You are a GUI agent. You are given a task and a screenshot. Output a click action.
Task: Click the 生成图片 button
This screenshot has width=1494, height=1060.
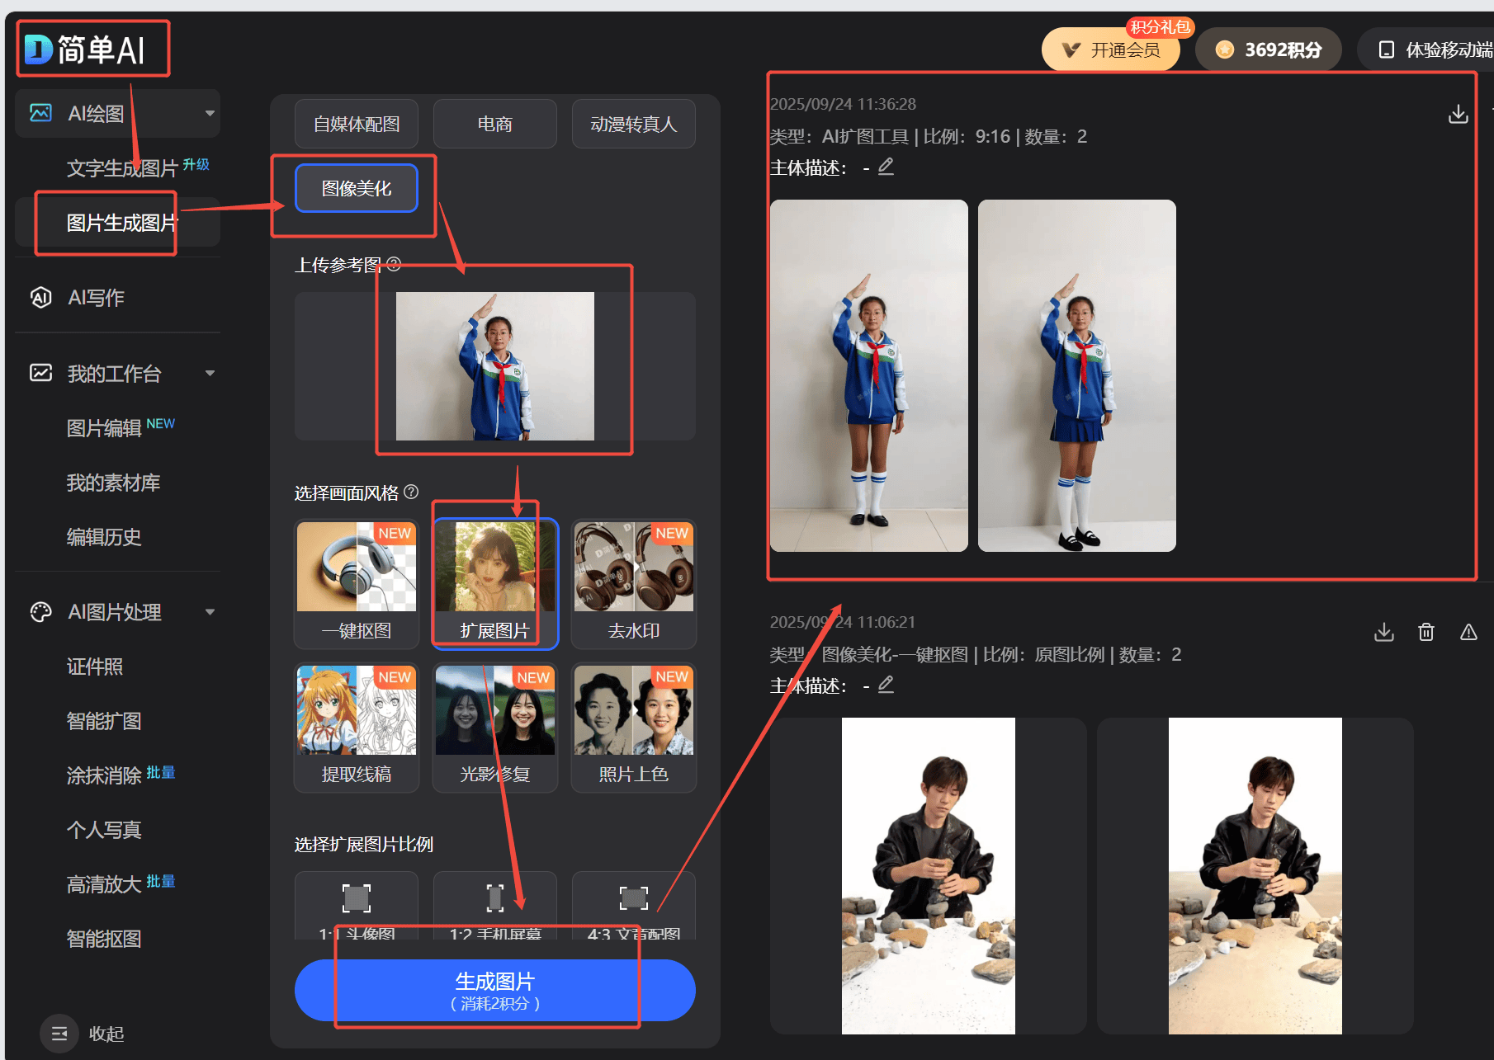(494, 989)
